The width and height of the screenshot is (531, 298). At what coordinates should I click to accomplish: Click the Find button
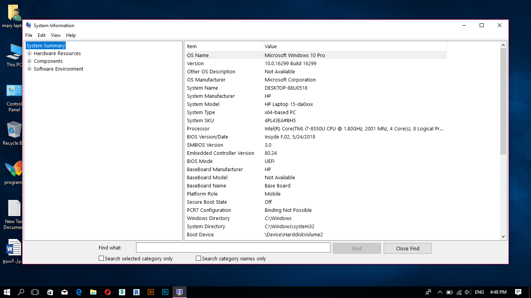[357, 248]
